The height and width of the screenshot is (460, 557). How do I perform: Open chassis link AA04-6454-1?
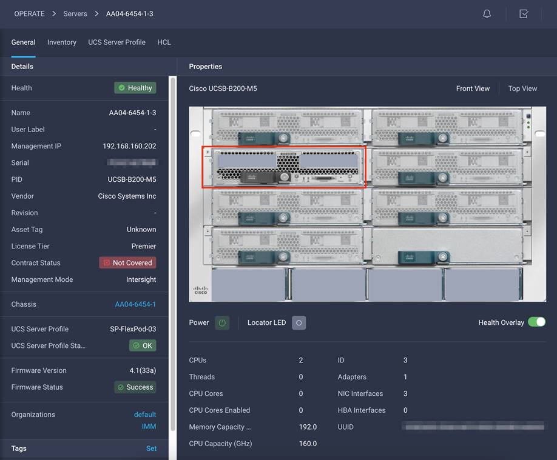coord(135,304)
